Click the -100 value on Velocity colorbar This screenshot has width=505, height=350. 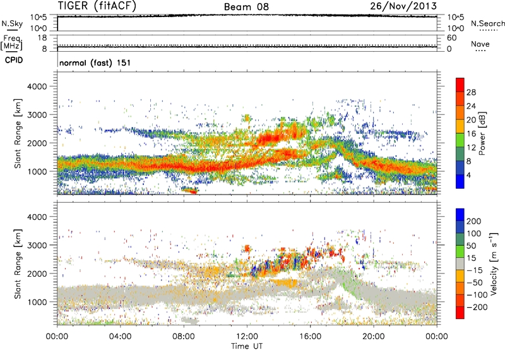pos(477,295)
